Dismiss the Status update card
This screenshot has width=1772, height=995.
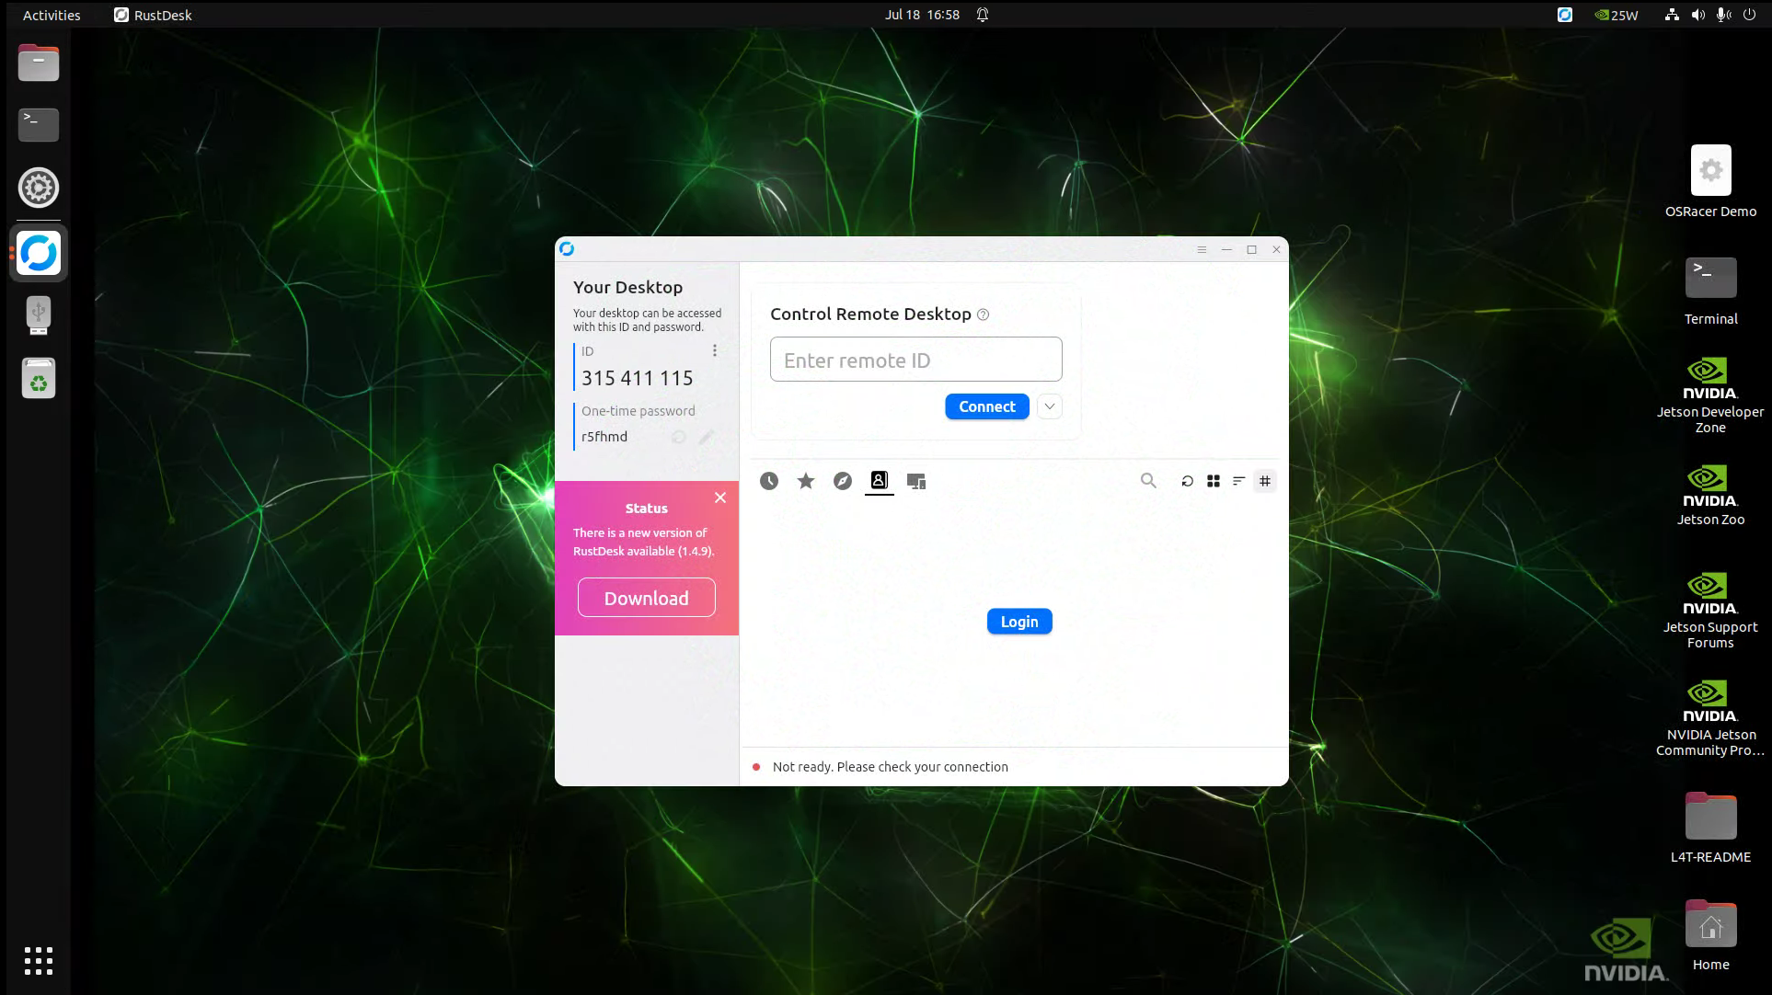pyautogui.click(x=720, y=497)
